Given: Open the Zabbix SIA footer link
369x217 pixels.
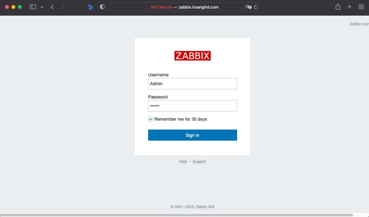Looking at the screenshot, I should coord(205,207).
